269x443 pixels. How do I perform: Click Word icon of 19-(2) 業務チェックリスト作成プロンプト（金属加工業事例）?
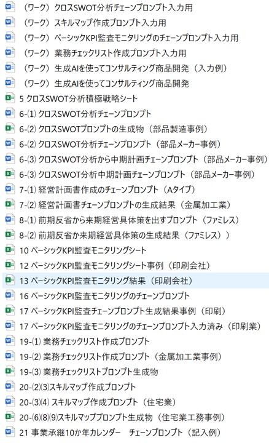tap(10, 356)
